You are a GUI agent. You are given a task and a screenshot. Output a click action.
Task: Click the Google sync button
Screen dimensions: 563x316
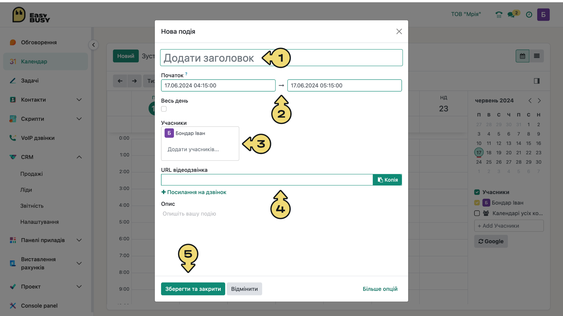(491, 241)
